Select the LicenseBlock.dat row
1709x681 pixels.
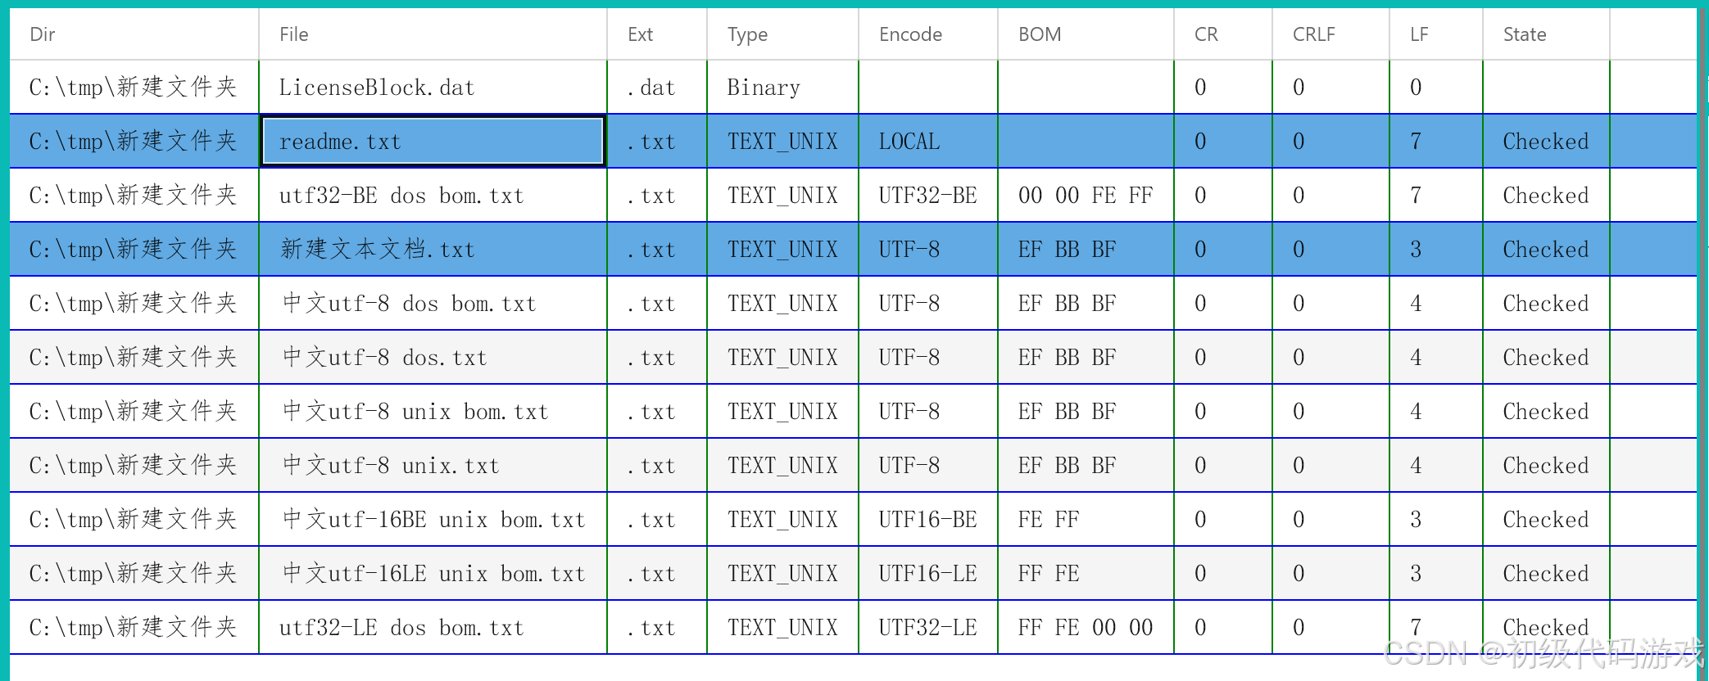[x=377, y=87]
